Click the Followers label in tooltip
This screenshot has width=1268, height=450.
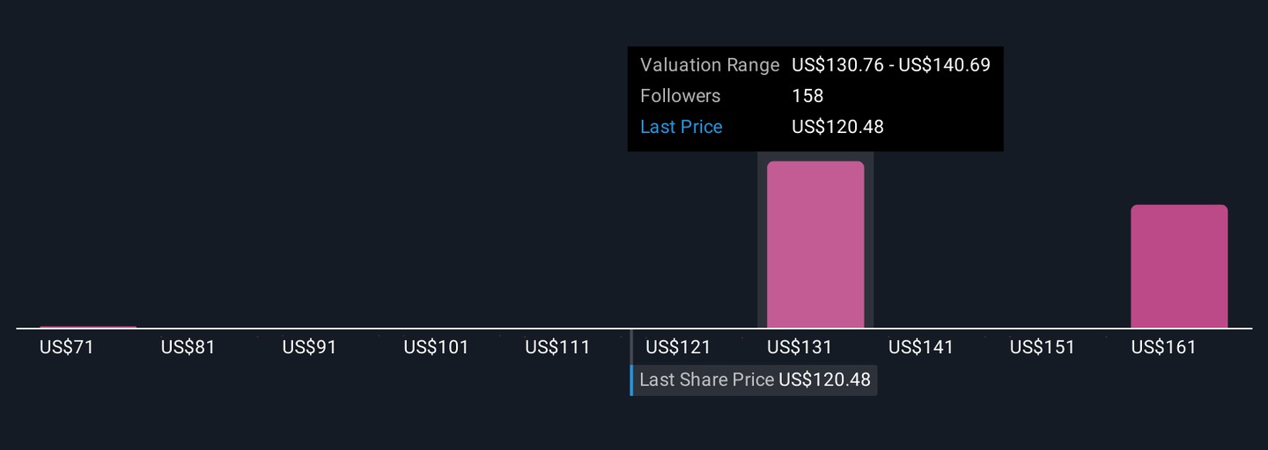click(680, 96)
